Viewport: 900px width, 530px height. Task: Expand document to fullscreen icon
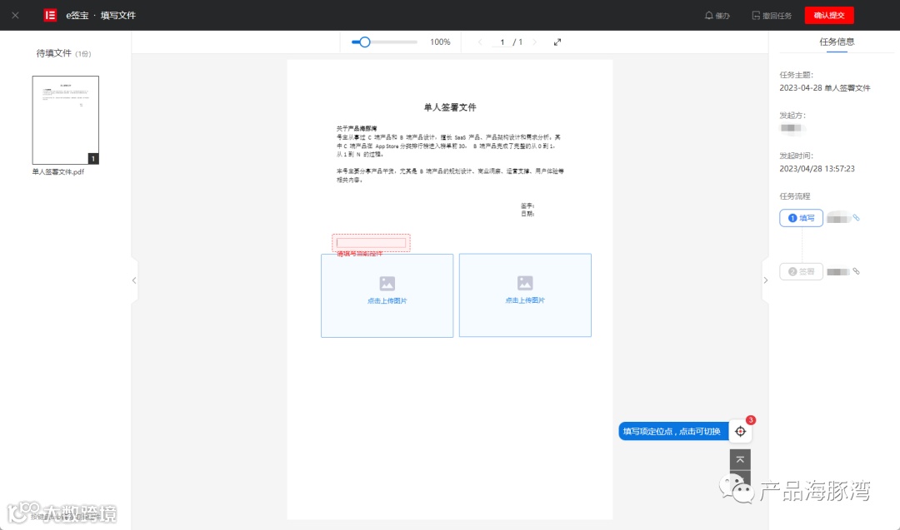pyautogui.click(x=557, y=42)
